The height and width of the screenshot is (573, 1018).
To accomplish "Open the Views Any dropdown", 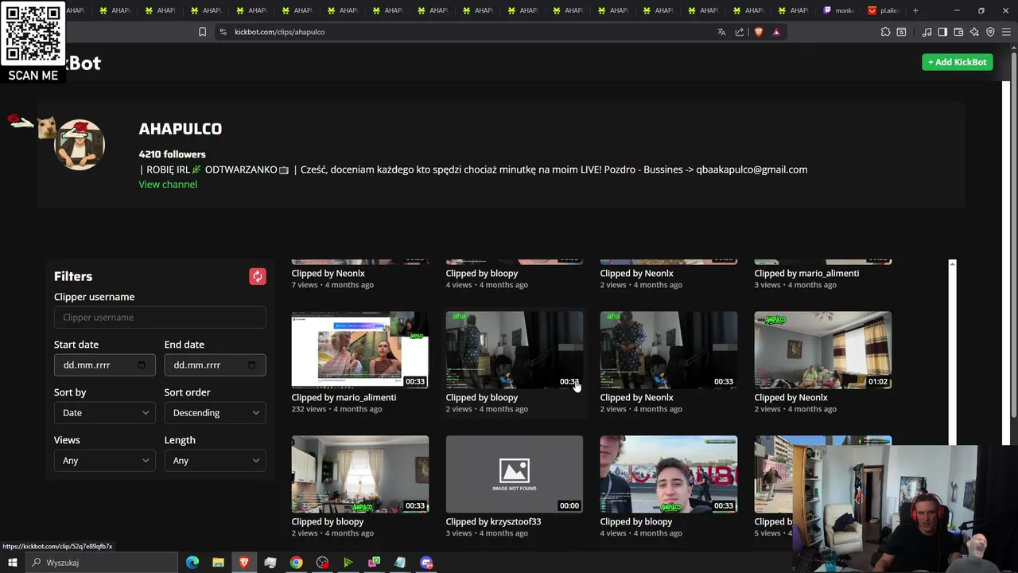I will (x=104, y=460).
